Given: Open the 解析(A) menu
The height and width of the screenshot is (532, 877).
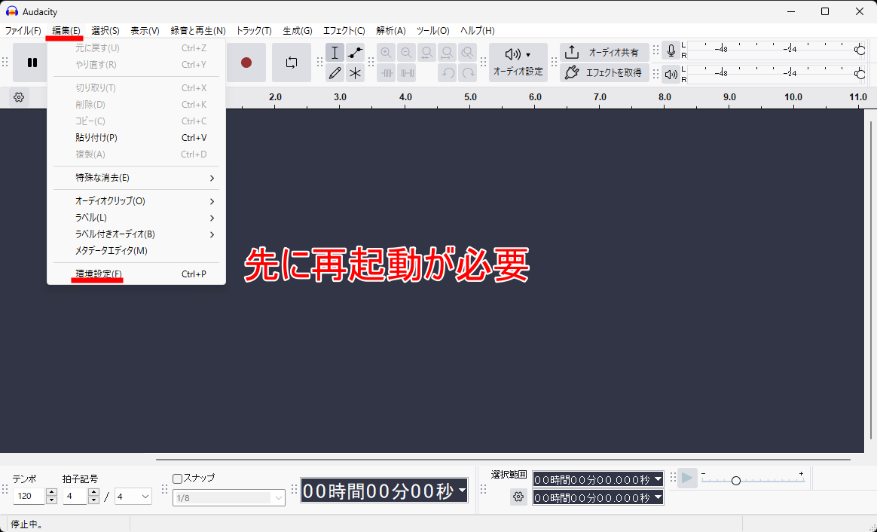Looking at the screenshot, I should (x=391, y=31).
